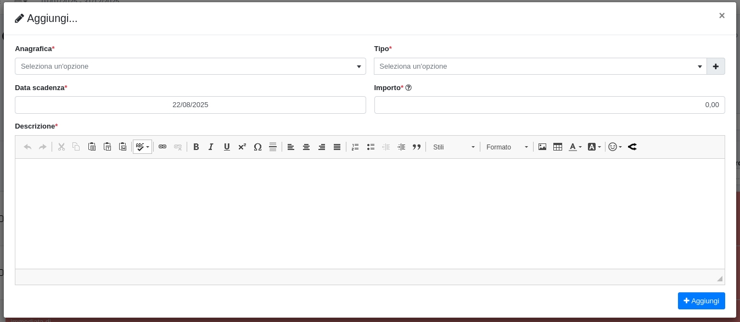The width and height of the screenshot is (740, 322).
Task: Toggle underline formatting
Action: [227, 147]
